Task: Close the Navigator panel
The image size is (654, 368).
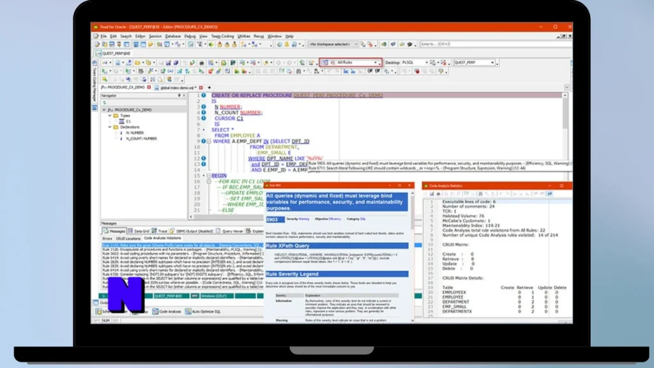Action: click(184, 96)
